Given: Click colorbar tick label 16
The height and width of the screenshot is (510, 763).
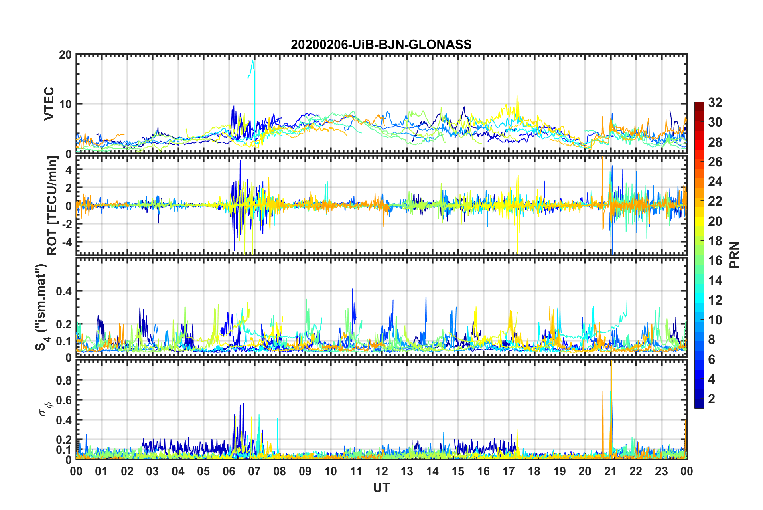Looking at the screenshot, I should tap(715, 261).
